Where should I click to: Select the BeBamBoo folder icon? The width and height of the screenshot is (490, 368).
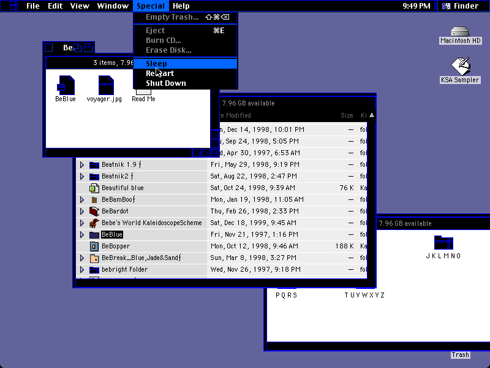click(94, 200)
